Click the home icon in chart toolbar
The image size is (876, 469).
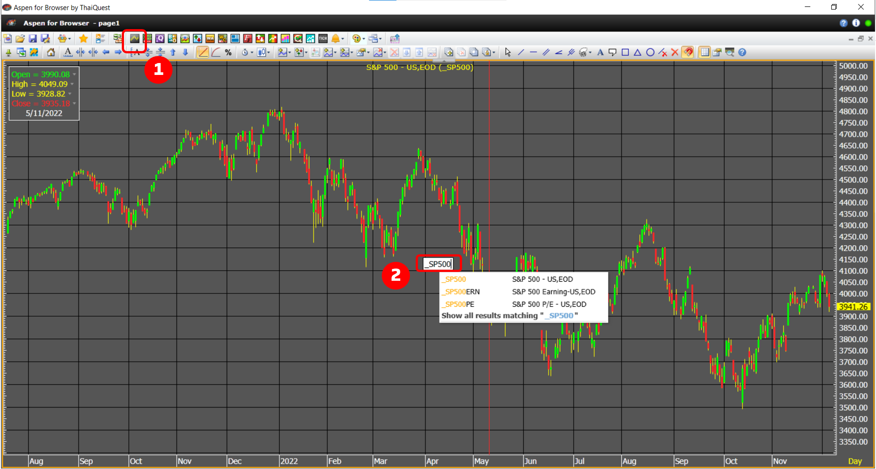51,52
